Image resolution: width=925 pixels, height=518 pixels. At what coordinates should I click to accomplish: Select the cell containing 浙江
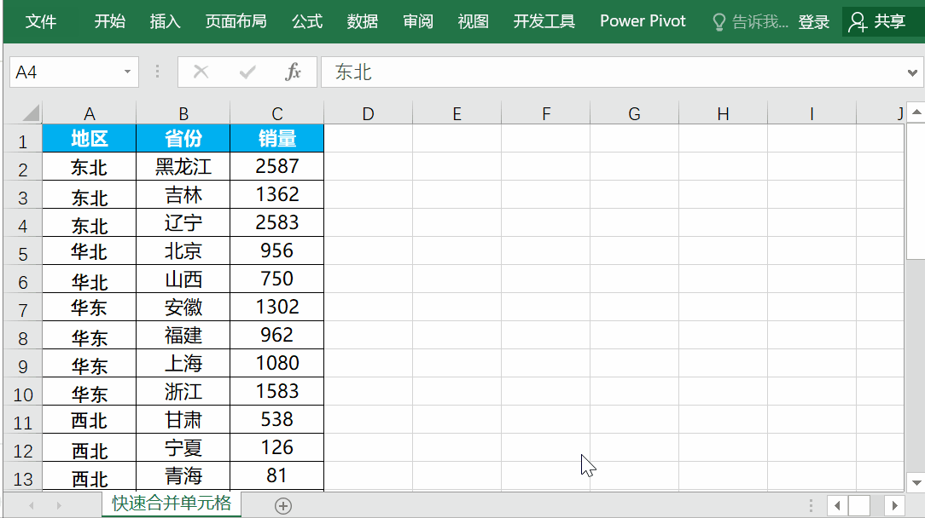coord(183,392)
